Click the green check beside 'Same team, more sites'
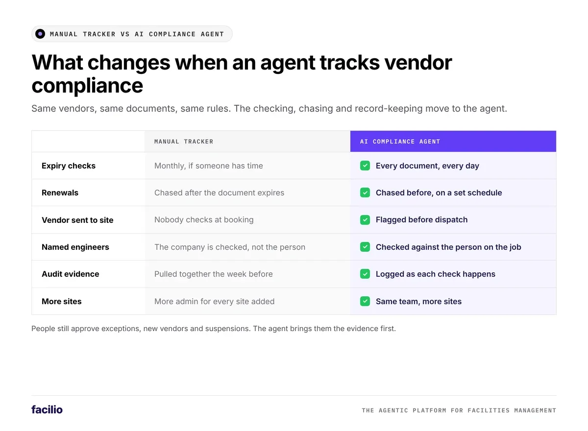588x431 pixels. (x=365, y=301)
